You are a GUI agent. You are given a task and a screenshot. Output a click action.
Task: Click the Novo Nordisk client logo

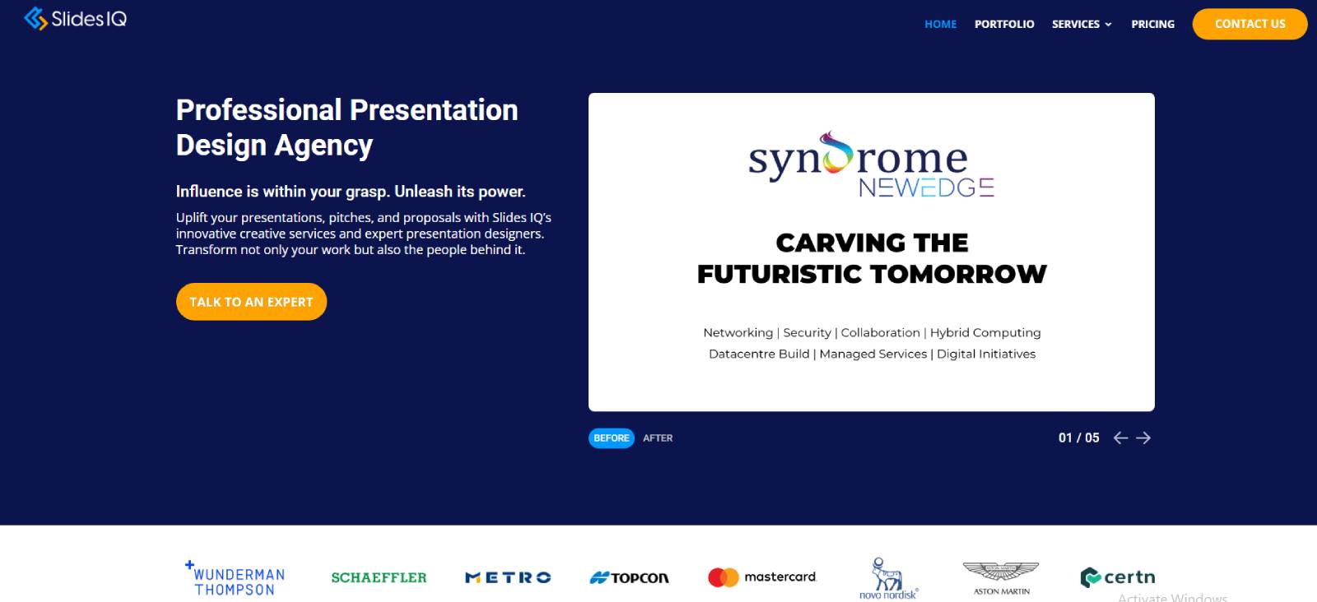click(888, 578)
